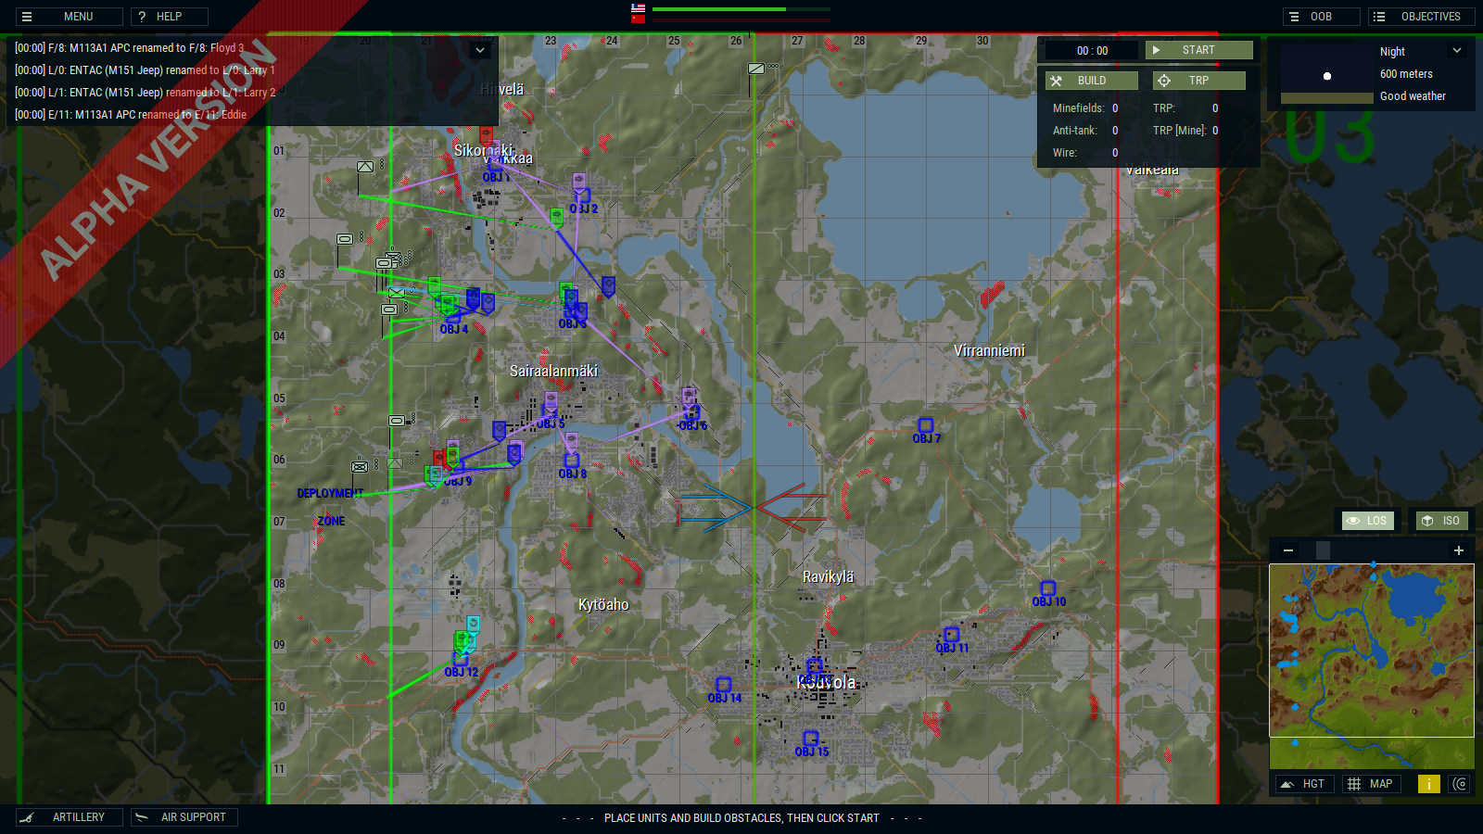Toggle the MAP grid overlay

[x=1371, y=784]
